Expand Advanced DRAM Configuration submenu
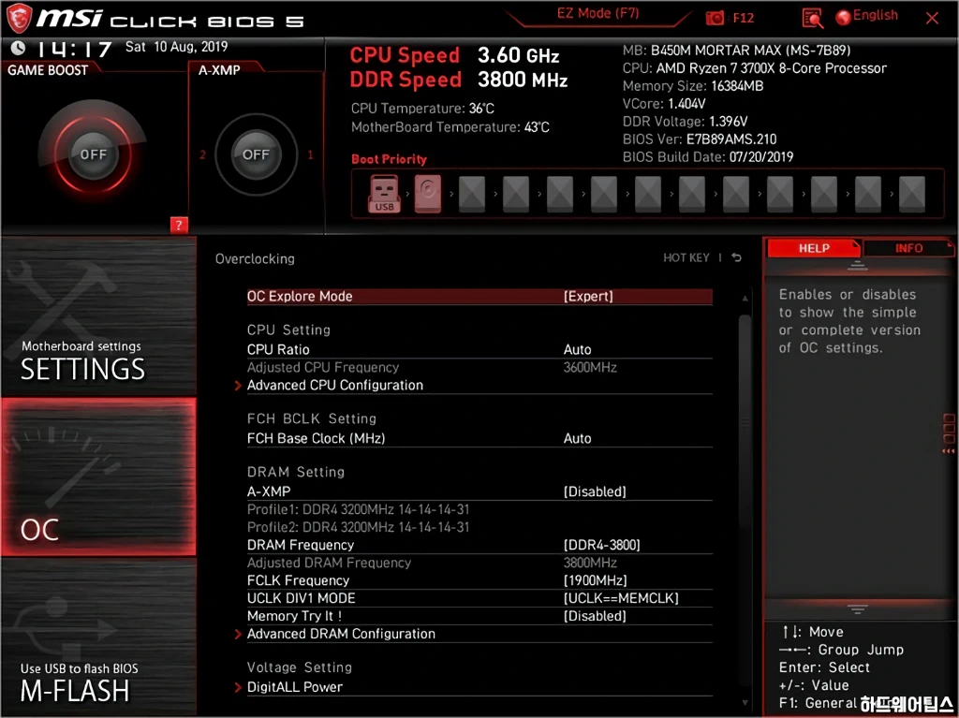 pos(341,634)
